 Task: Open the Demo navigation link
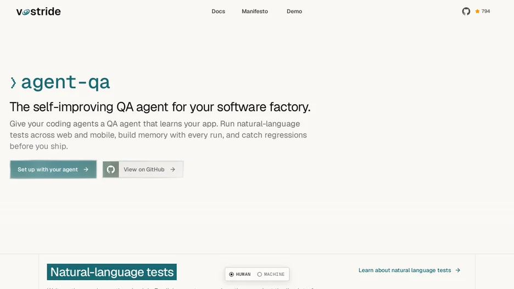(x=294, y=11)
